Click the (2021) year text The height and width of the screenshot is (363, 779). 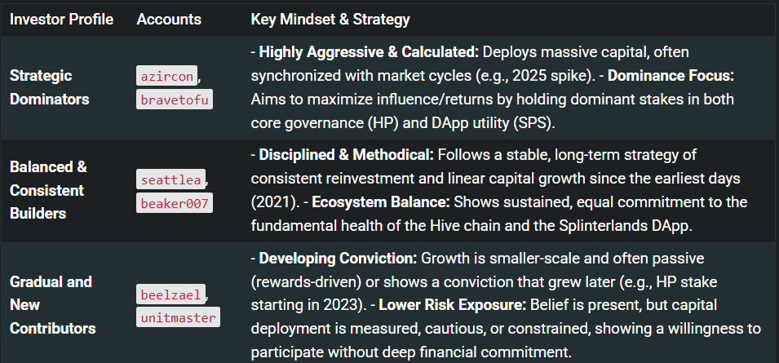pyautogui.click(x=273, y=202)
